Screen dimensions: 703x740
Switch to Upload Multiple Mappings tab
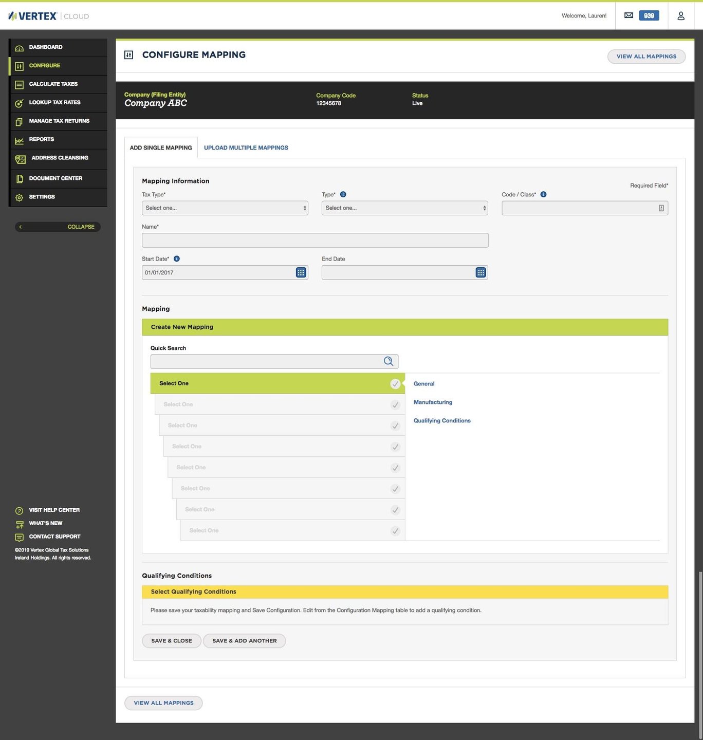click(246, 147)
